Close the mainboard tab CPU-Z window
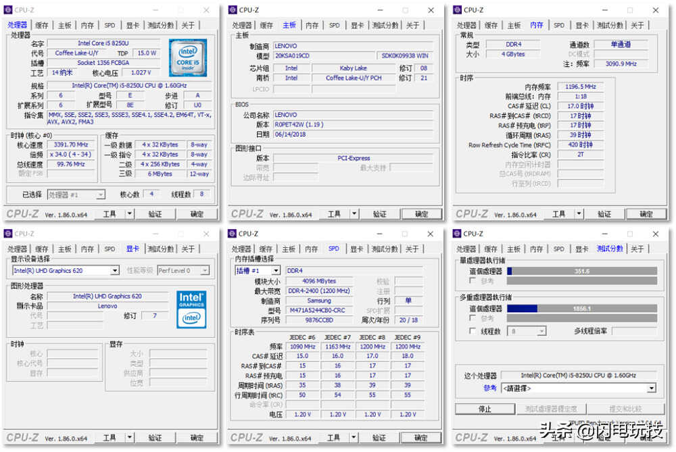This screenshot has height=452, width=676. (431, 10)
